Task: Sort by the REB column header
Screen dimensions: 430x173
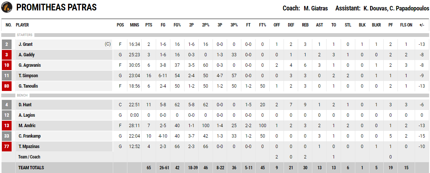Action: pos(305,25)
